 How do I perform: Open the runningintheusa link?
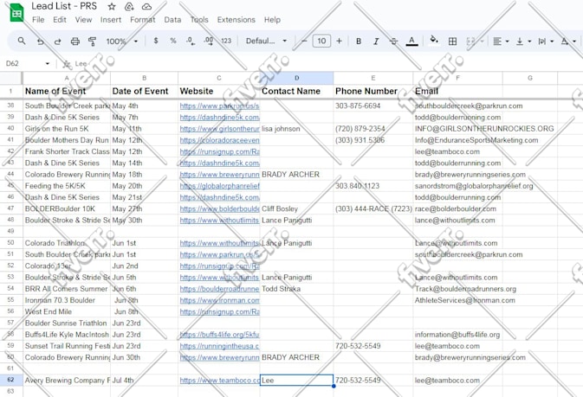(219, 346)
